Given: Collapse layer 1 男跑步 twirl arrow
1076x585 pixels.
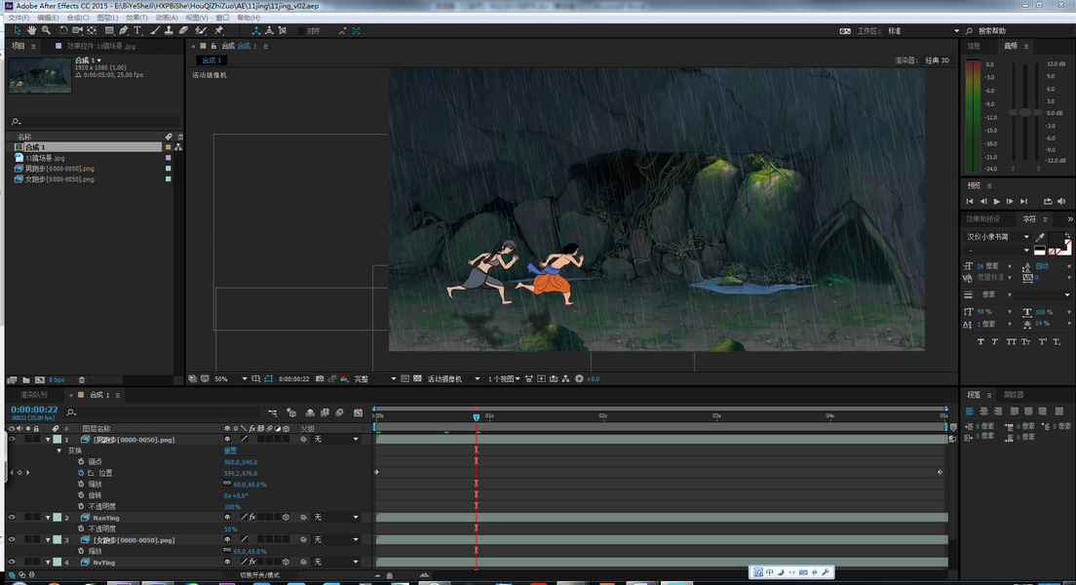Looking at the screenshot, I should tap(48, 440).
